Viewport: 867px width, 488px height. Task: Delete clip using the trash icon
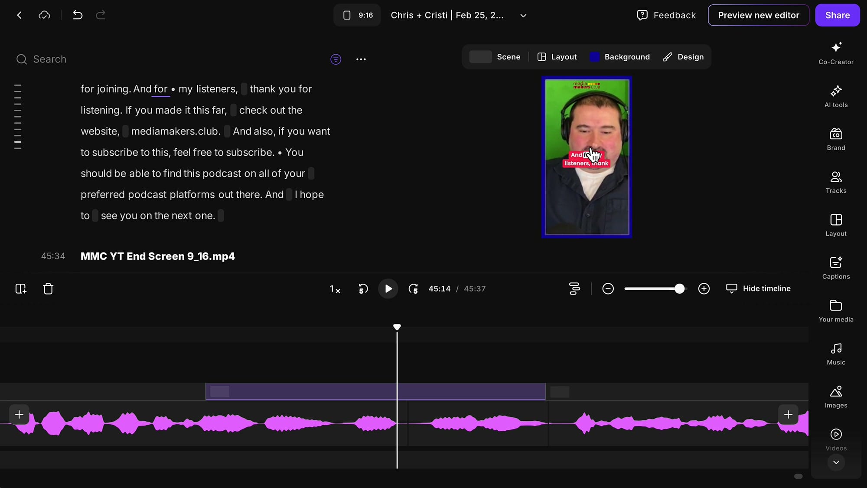pos(48,288)
